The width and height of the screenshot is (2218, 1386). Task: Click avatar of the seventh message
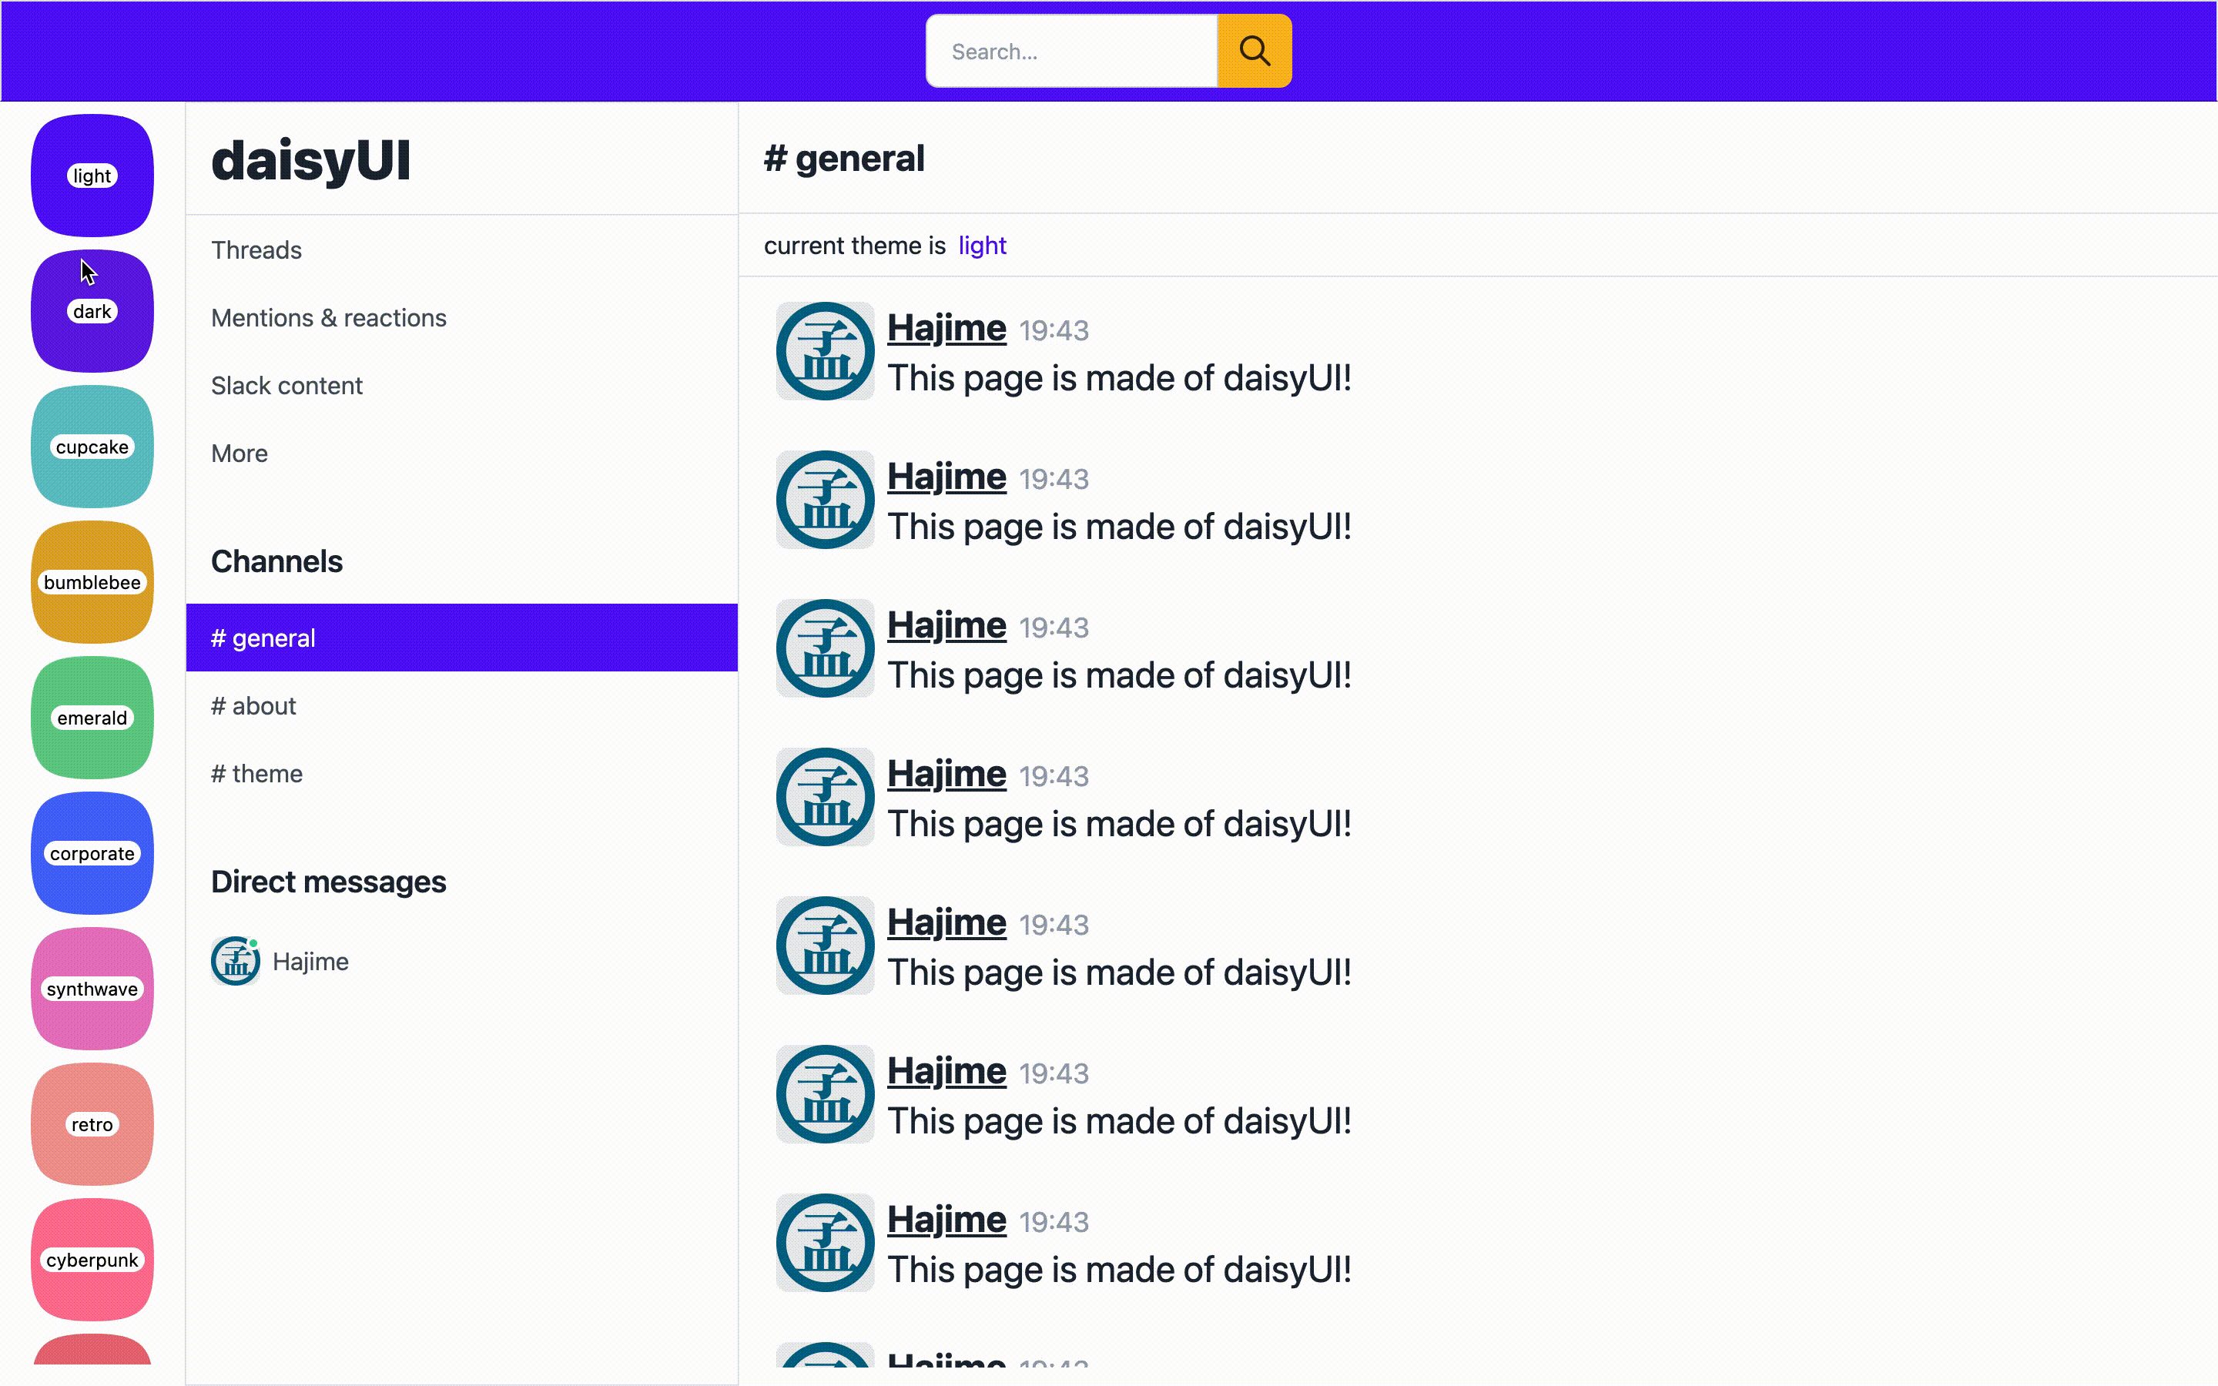825,1242
